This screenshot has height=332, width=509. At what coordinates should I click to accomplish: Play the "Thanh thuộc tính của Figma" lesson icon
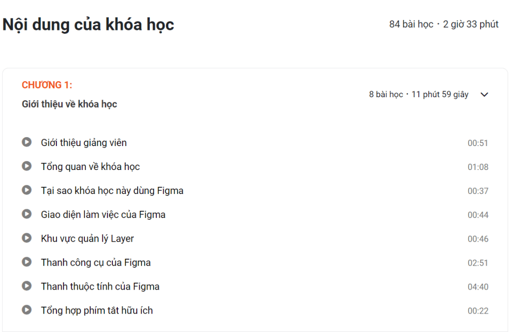[26, 286]
